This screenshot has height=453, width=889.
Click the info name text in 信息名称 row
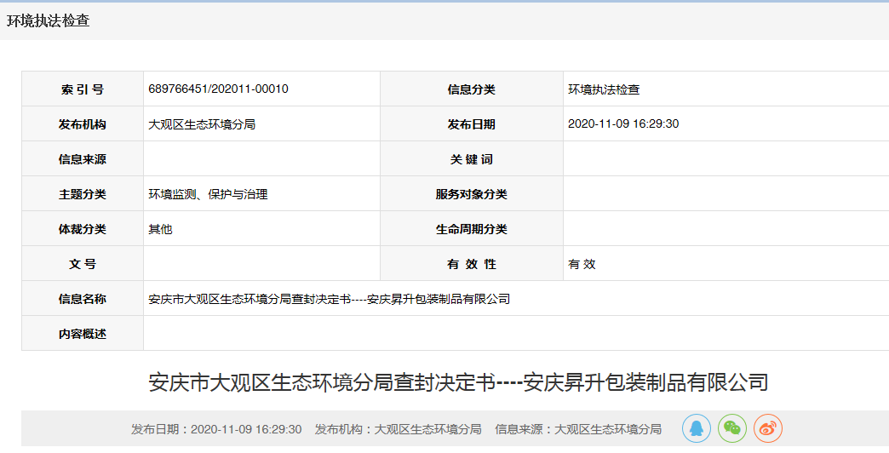point(329,299)
